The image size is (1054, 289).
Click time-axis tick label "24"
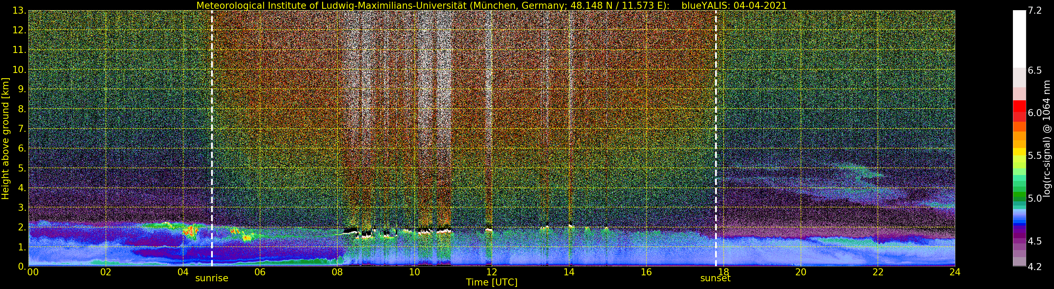click(955, 272)
